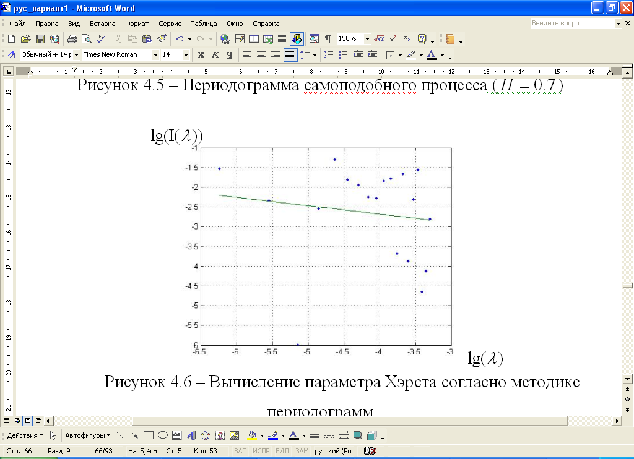Click the Действия drawing button
This screenshot has width=634, height=459.
tap(25, 435)
